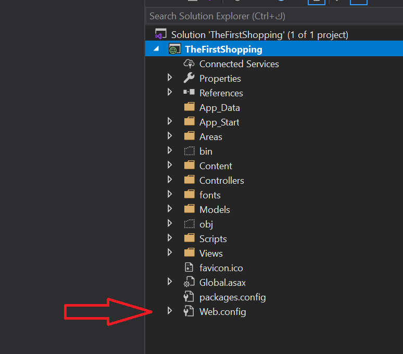Click the App_Data folder icon

tap(190, 107)
